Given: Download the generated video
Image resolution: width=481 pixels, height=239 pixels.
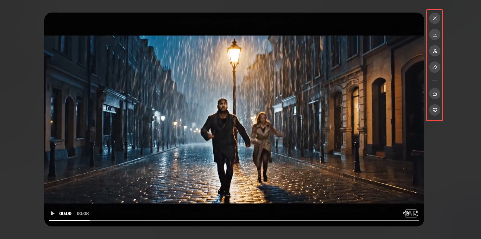Looking at the screenshot, I should pyautogui.click(x=435, y=35).
